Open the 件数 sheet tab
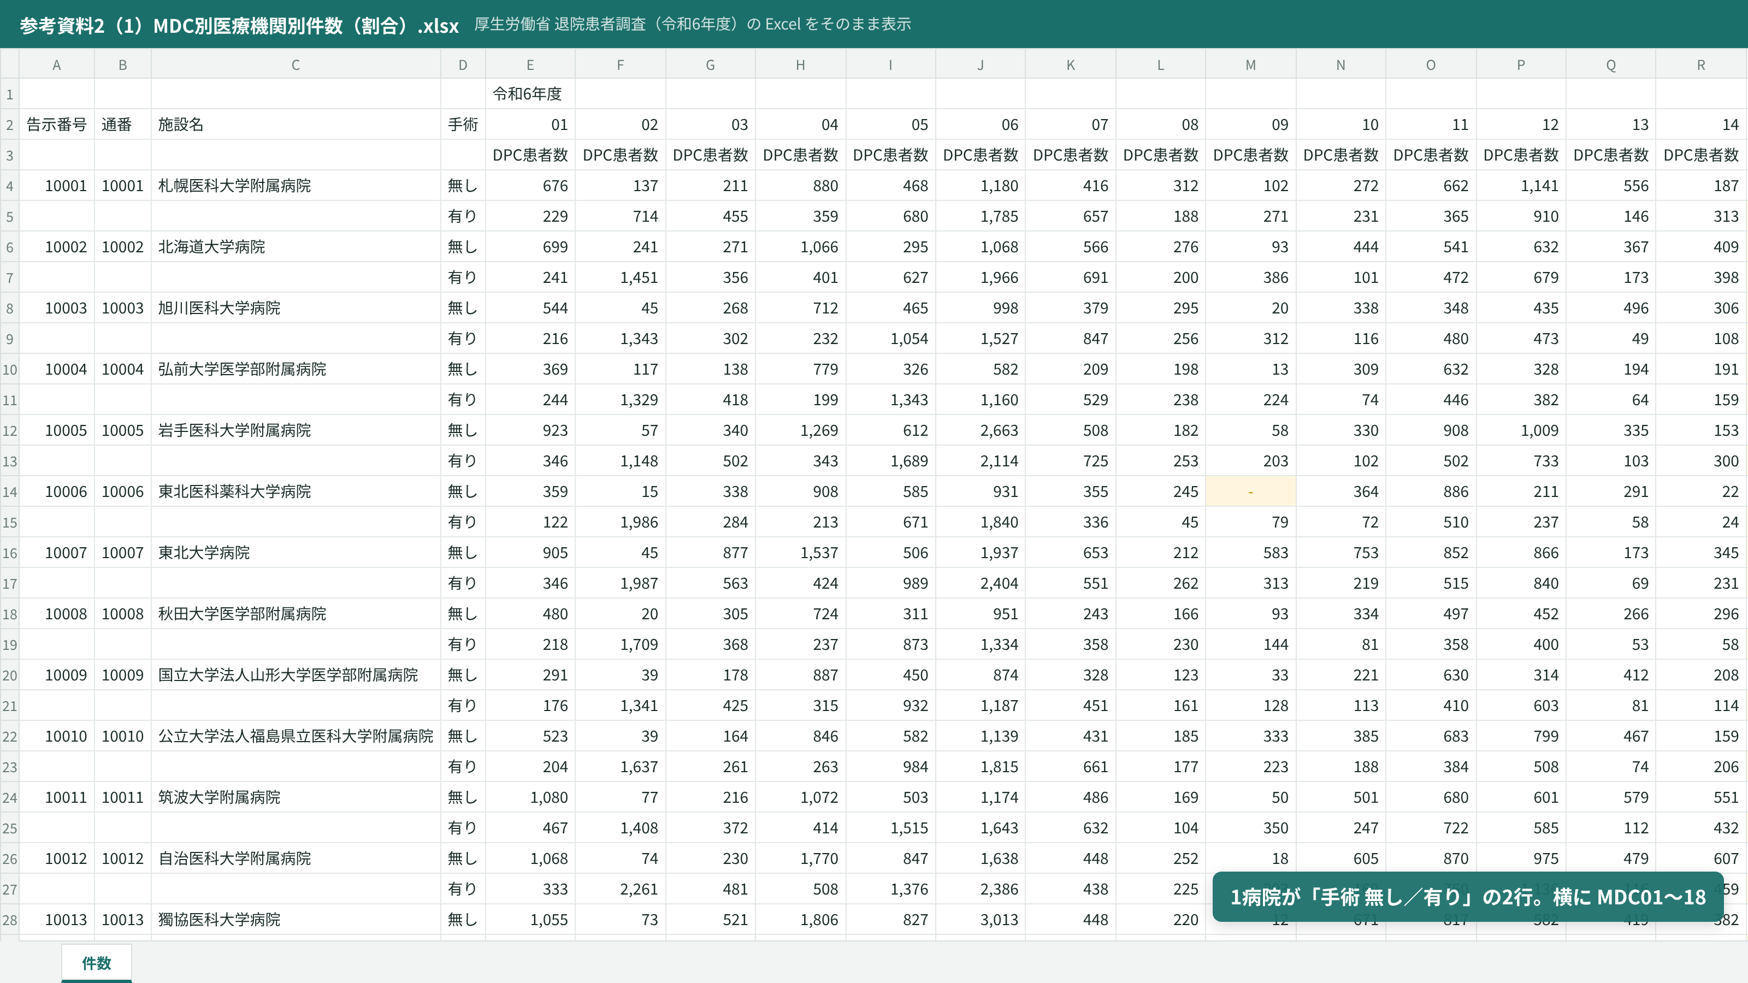The width and height of the screenshot is (1748, 983). [x=96, y=963]
